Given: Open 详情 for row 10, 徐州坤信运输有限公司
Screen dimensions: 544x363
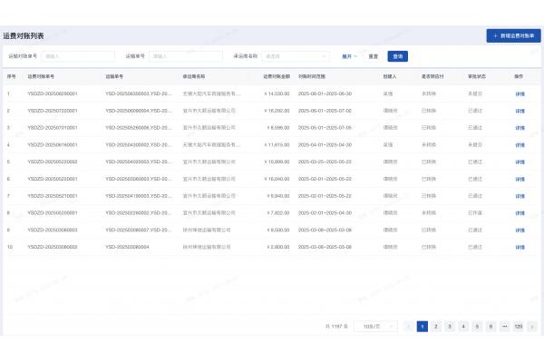Looking at the screenshot, I should pos(520,246).
